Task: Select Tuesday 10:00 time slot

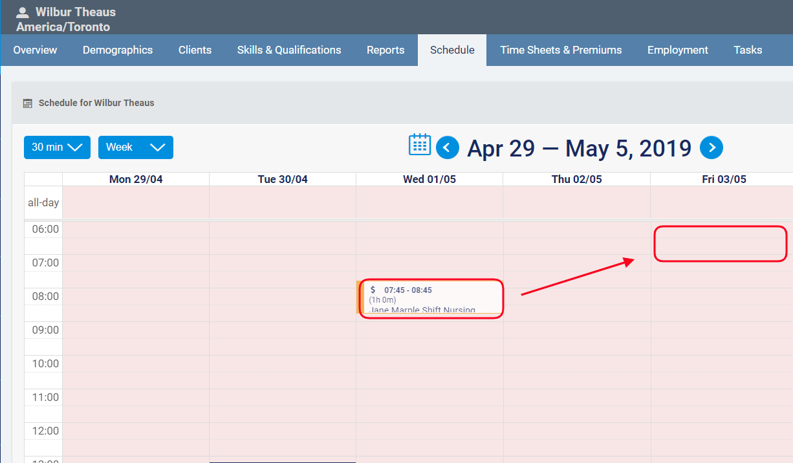Action: point(282,363)
